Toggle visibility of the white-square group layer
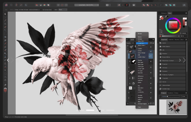191x122 pixels. click(x=151, y=88)
